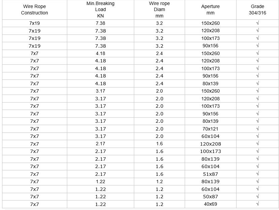The height and width of the screenshot is (210, 279).
Task: Select the Min.Breaking Load KN header
Action: coord(101,10)
